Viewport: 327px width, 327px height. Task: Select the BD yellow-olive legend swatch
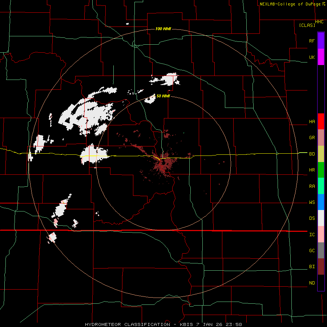321,154
